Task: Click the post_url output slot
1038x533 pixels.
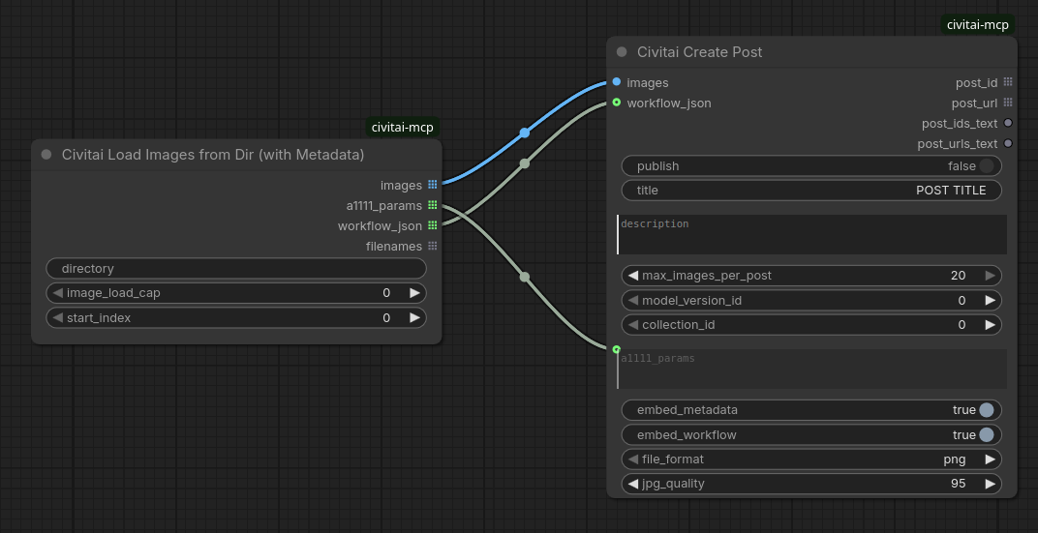Action: [x=1008, y=103]
